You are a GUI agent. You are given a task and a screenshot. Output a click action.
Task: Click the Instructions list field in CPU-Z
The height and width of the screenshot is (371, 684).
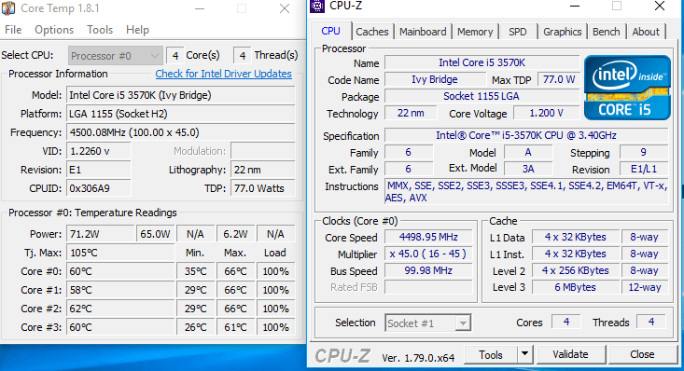(526, 192)
